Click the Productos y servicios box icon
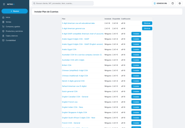Image resolution: width=185 pixels, height=128 pixels. [3, 31]
